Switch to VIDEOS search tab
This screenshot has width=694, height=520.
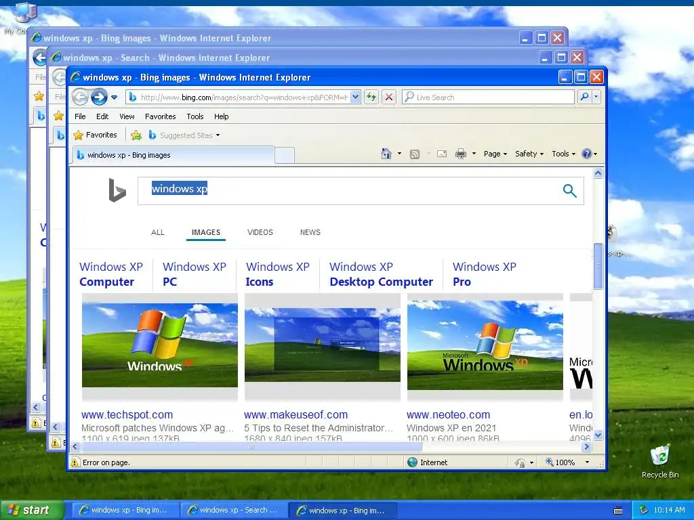pyautogui.click(x=260, y=232)
